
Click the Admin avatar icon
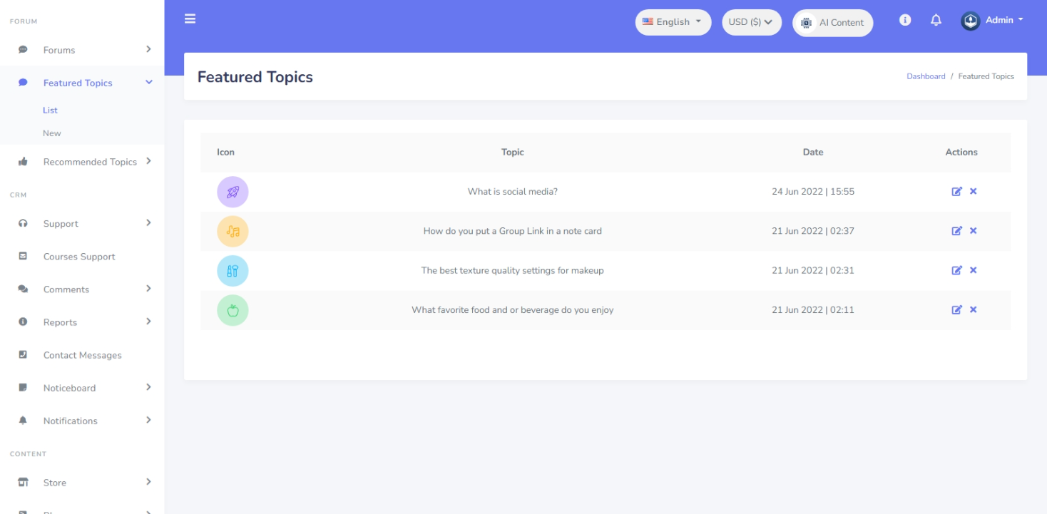[x=971, y=21]
